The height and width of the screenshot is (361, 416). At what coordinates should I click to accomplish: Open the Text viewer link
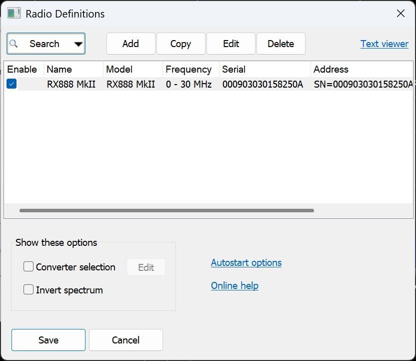click(x=384, y=44)
